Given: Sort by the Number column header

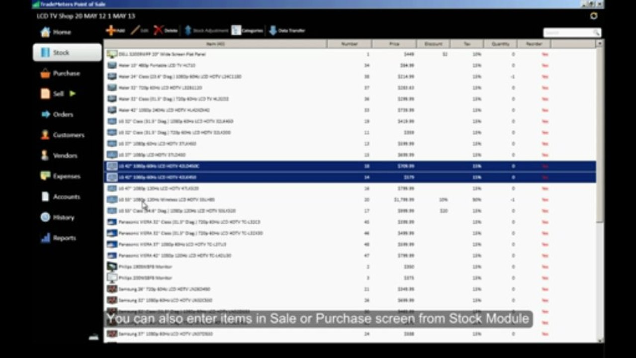Looking at the screenshot, I should (350, 44).
